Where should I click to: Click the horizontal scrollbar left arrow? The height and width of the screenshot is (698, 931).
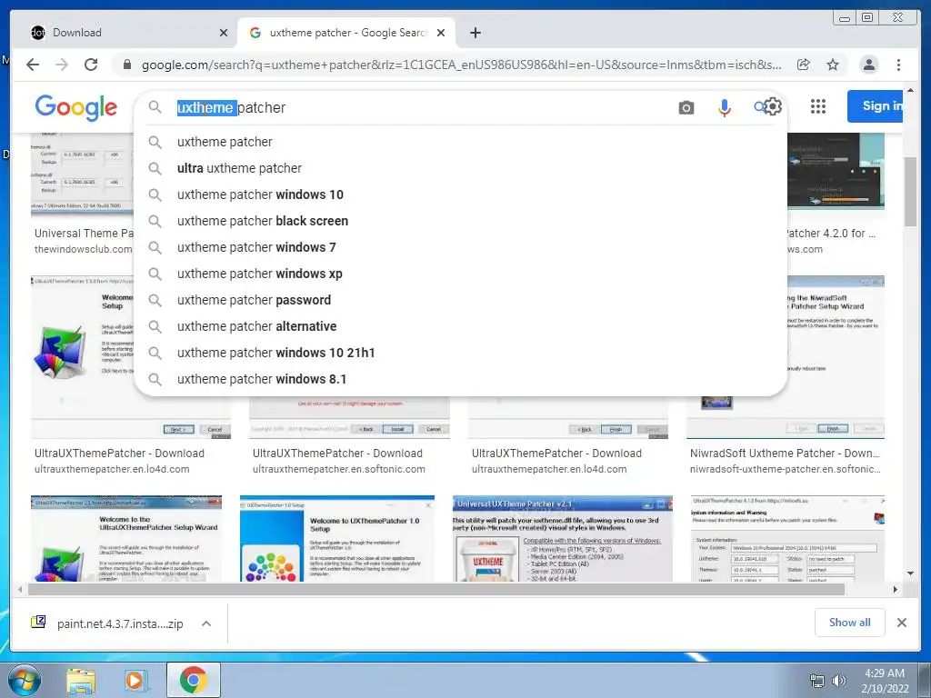coord(20,589)
